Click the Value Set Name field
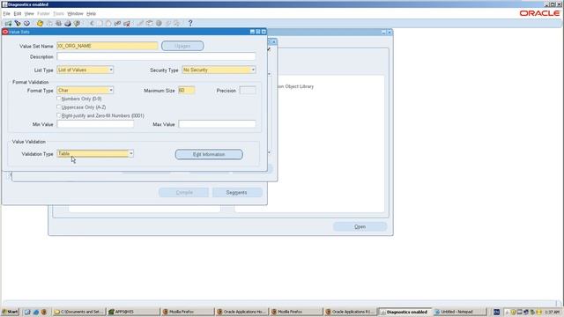 pos(108,46)
